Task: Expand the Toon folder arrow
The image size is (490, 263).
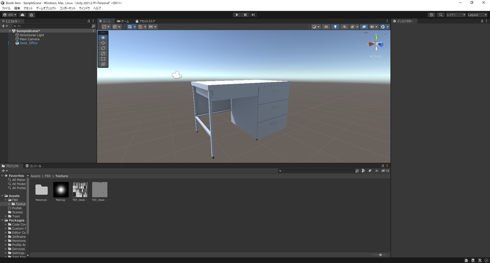Action: point(6,216)
